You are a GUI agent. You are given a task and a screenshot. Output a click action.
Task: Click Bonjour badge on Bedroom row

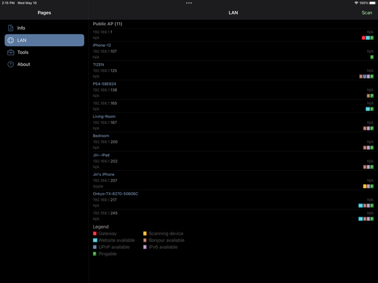[x=364, y=148]
